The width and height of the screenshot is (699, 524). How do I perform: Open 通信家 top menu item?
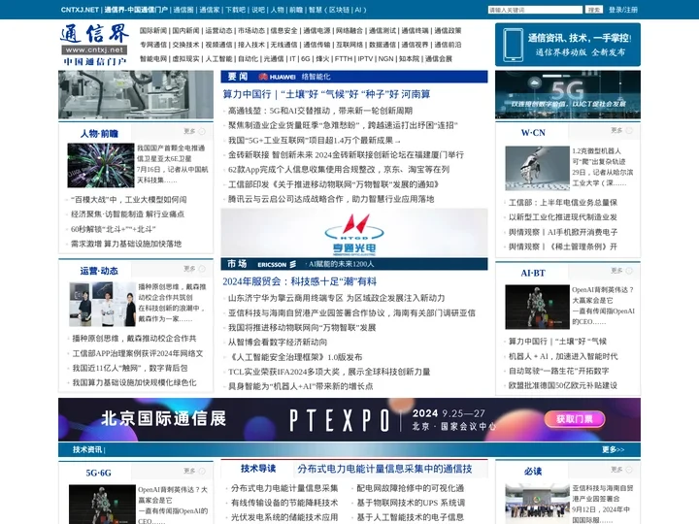(210, 10)
